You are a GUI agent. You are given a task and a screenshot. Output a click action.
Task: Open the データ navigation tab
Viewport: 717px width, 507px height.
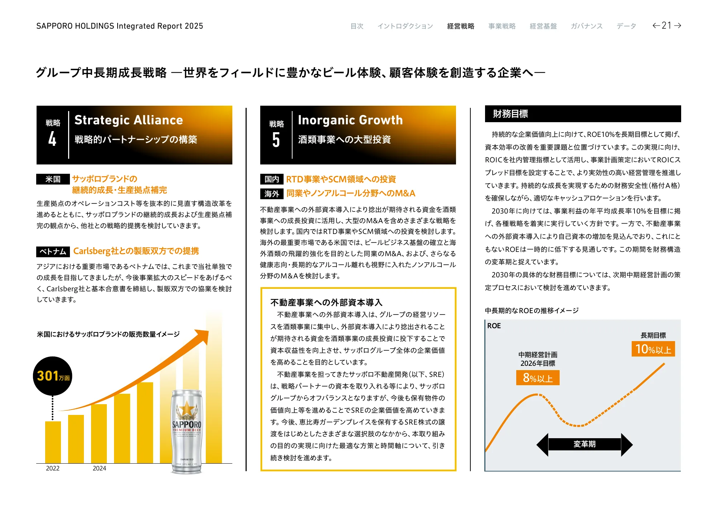tap(626, 26)
